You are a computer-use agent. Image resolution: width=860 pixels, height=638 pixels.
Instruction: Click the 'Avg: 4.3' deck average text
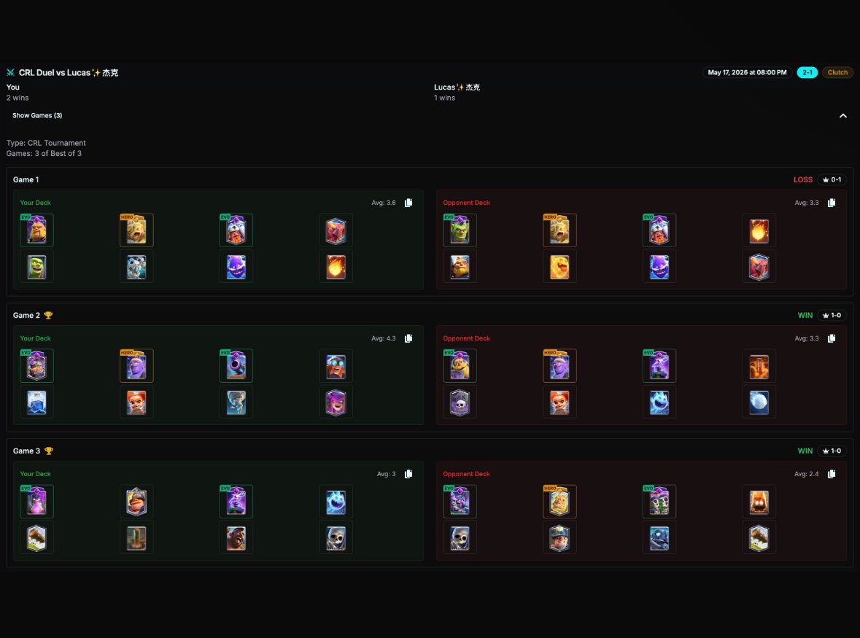coord(384,338)
